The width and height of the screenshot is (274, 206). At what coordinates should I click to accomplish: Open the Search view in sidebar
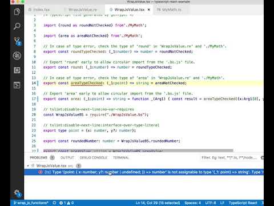coord(17,26)
